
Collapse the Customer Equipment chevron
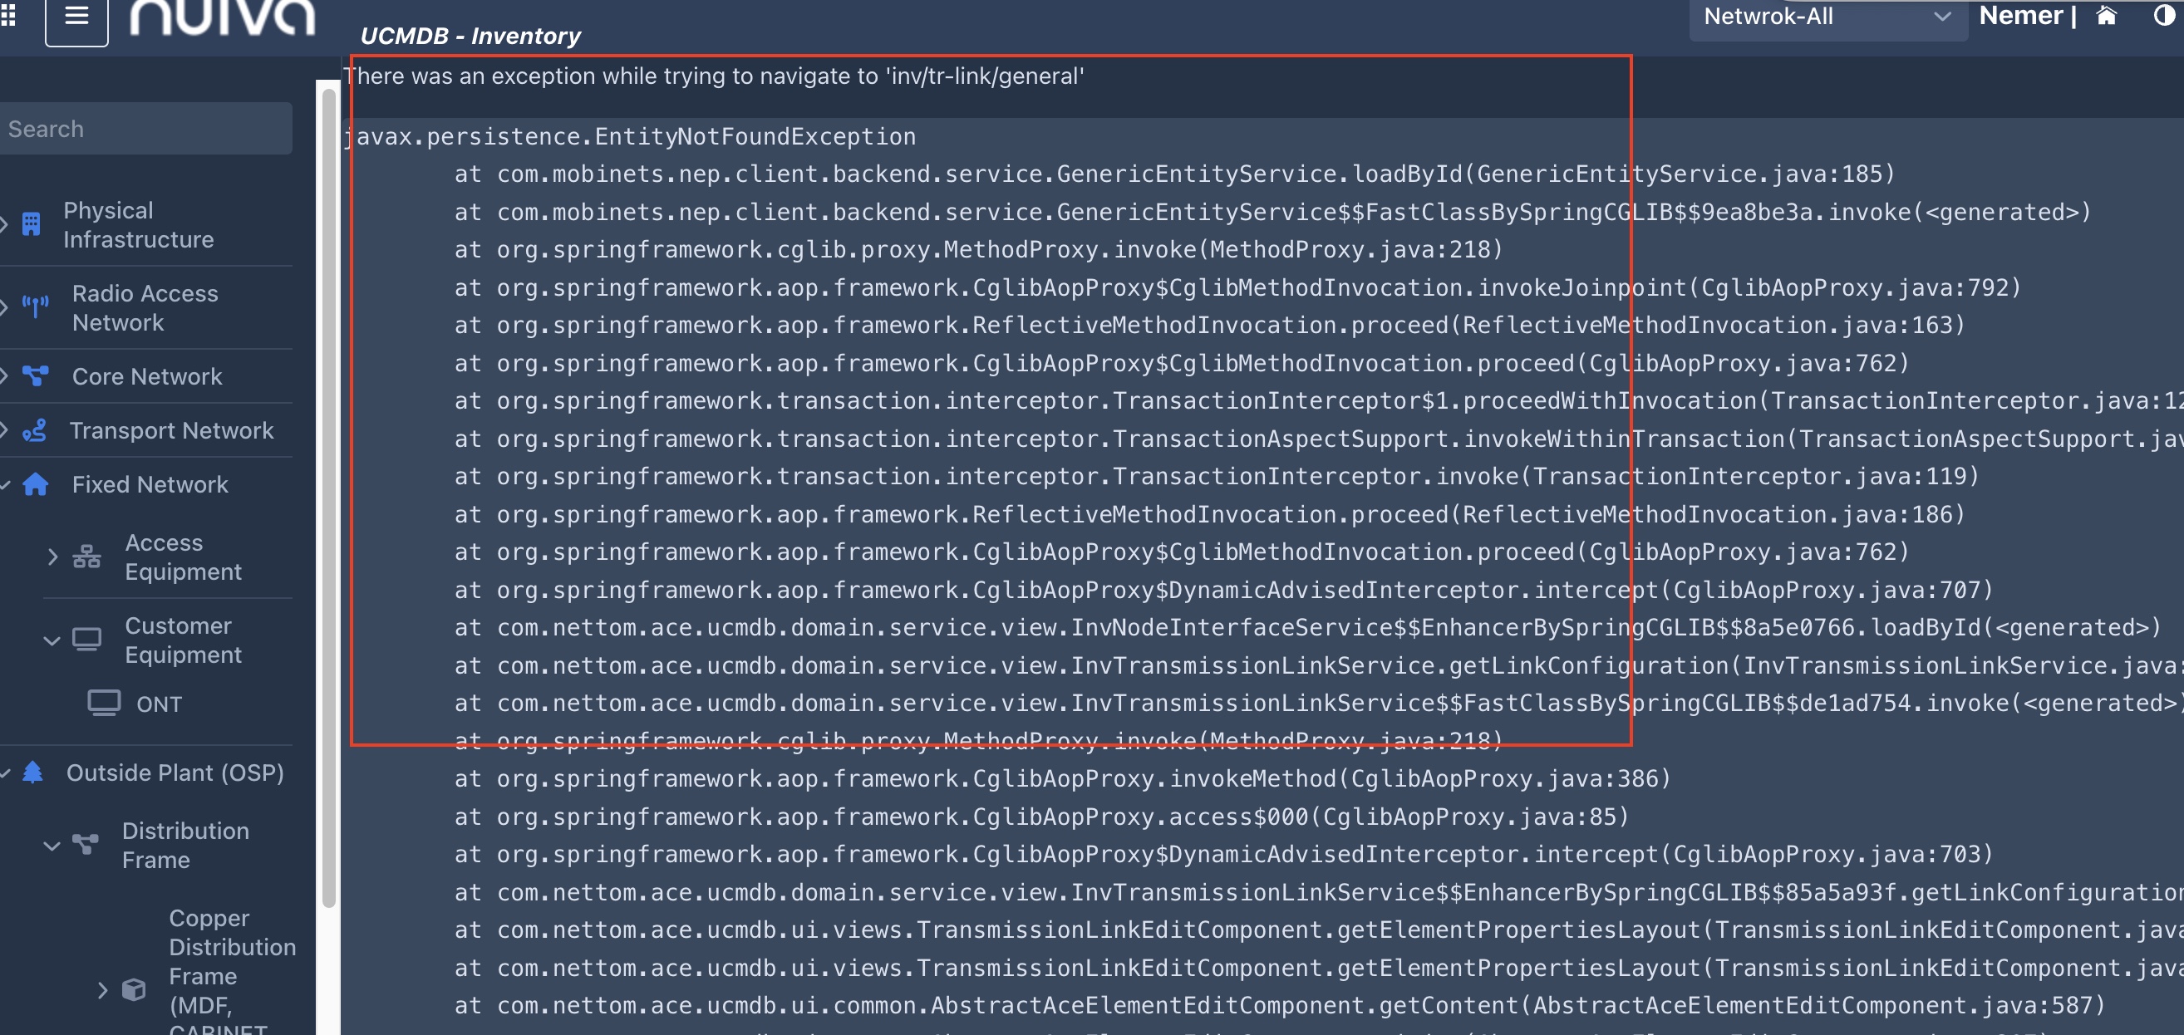click(x=52, y=640)
